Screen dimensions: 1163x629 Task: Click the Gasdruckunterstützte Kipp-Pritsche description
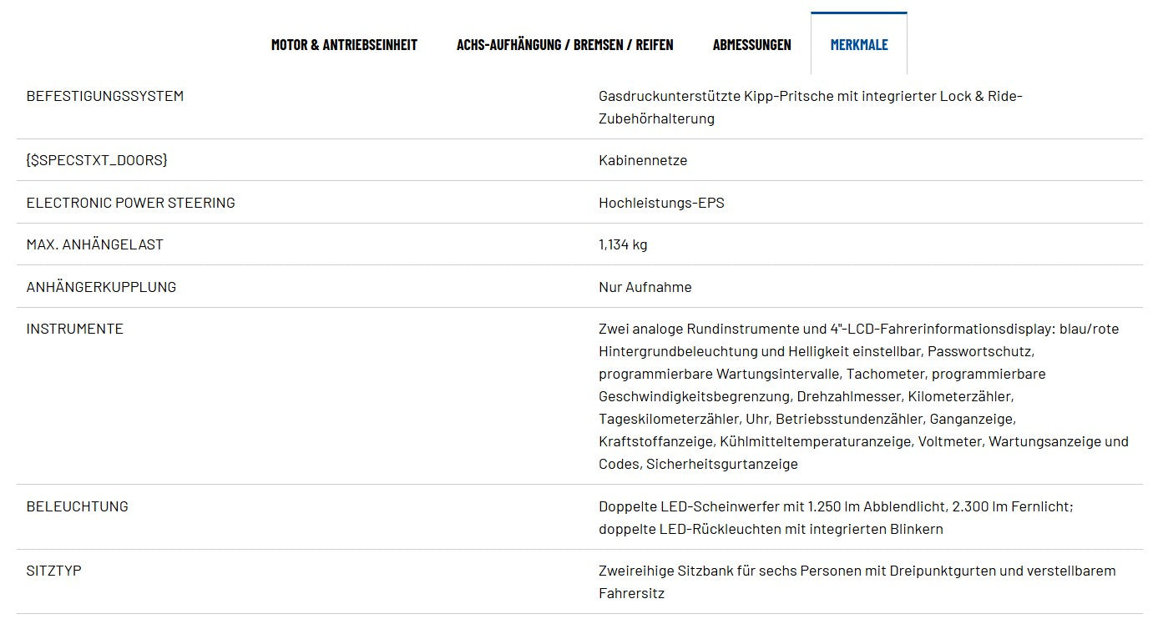click(810, 107)
